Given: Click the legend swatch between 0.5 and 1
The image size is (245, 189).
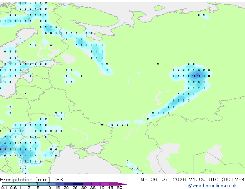Looking at the screenshot, I should click(15, 184).
